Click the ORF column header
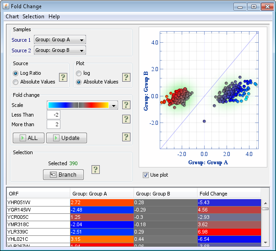 [38, 194]
